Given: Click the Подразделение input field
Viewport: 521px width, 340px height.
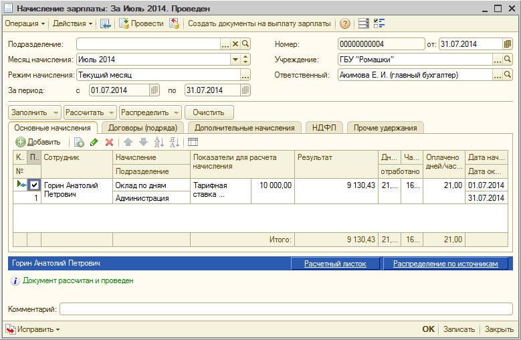Looking at the screenshot, I should click(x=148, y=44).
